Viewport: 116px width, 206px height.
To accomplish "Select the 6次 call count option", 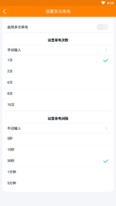I will tap(58, 83).
